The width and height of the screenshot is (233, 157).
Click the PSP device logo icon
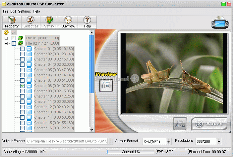click(219, 24)
